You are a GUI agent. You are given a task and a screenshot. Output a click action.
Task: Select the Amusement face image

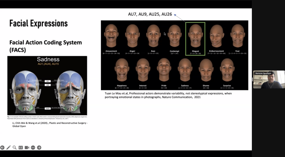point(111,36)
